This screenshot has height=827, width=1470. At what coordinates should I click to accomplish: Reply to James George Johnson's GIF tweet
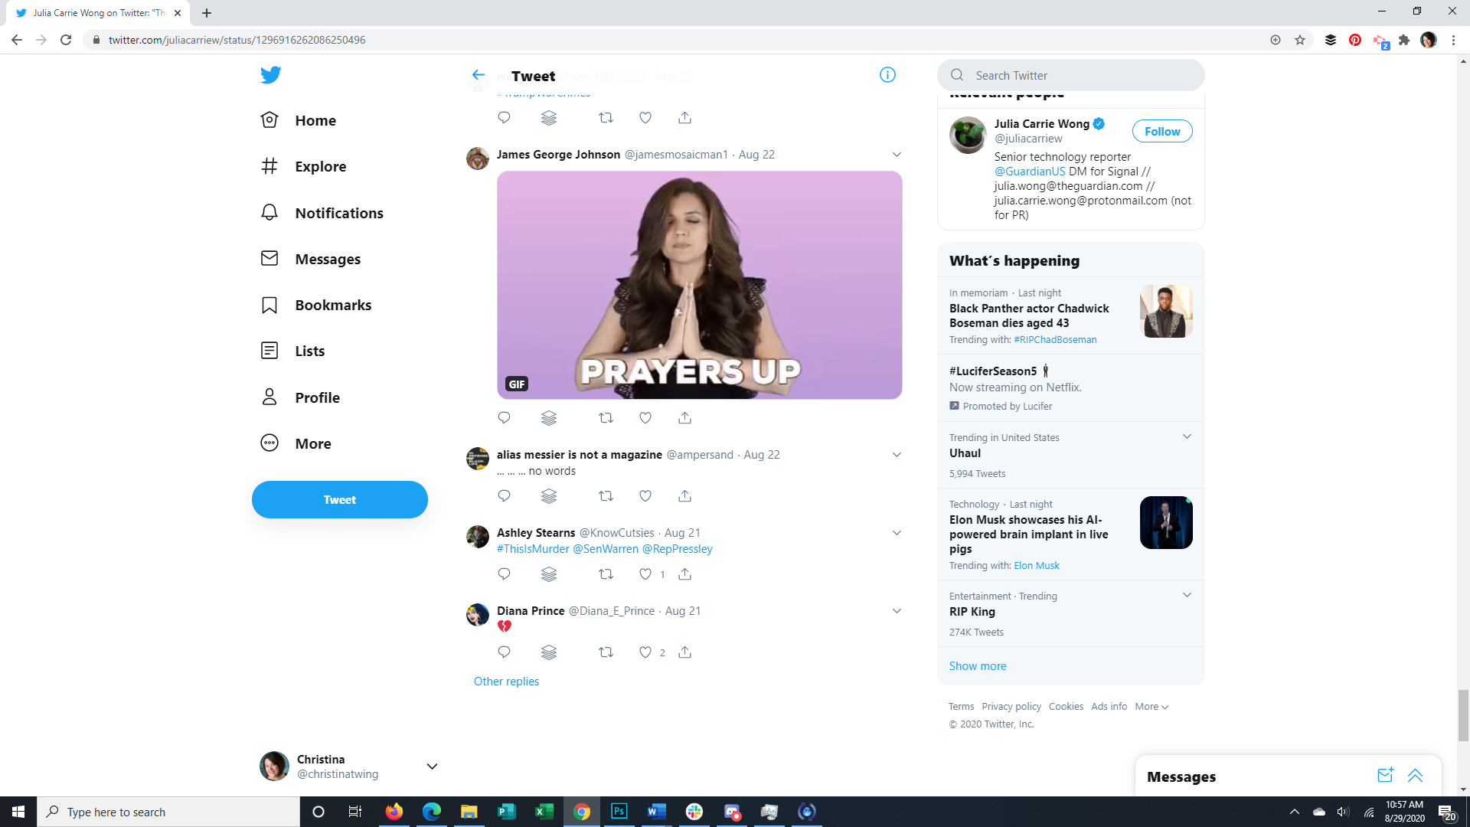504,418
